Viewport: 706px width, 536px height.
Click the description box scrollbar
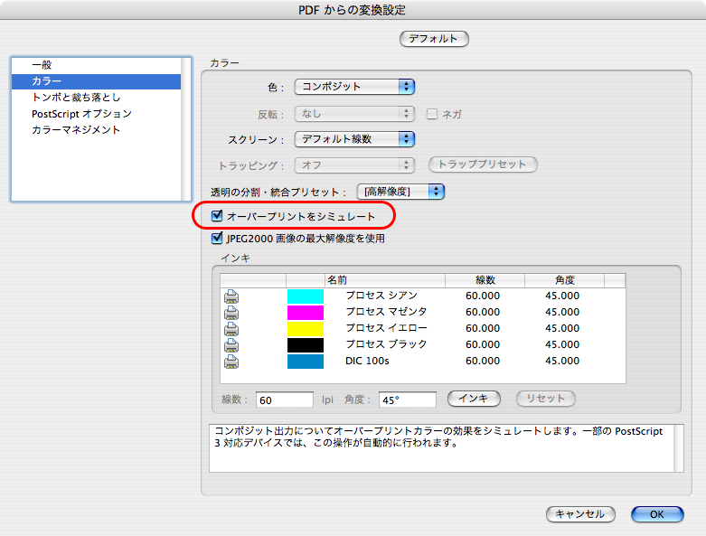(679, 448)
